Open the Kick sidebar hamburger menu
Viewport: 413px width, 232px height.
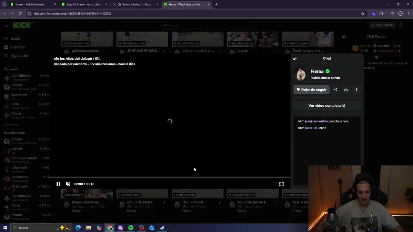click(x=7, y=25)
